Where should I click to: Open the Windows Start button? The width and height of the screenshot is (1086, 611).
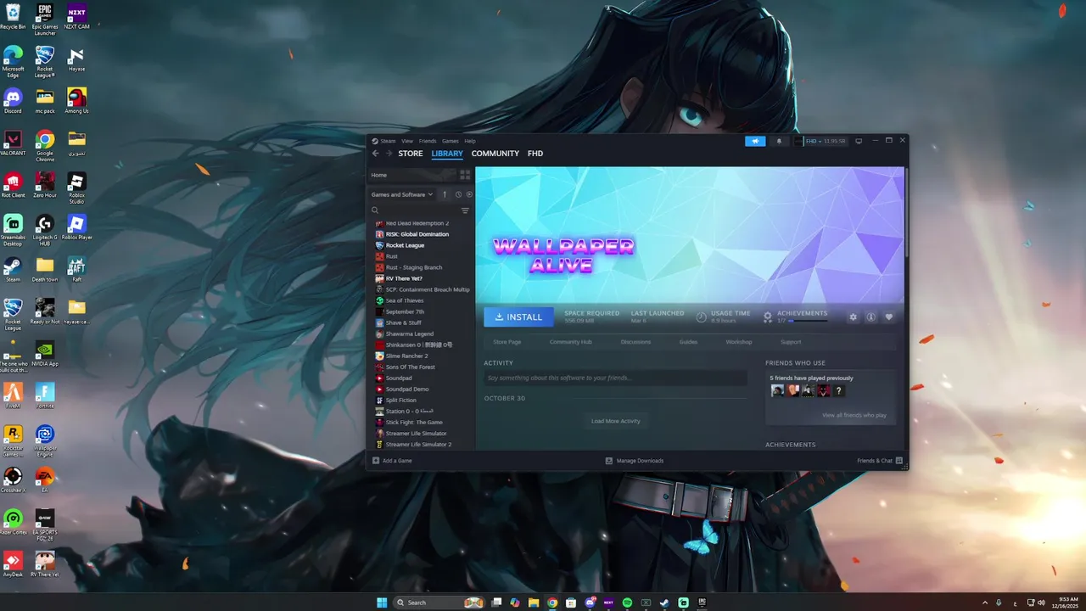382,603
